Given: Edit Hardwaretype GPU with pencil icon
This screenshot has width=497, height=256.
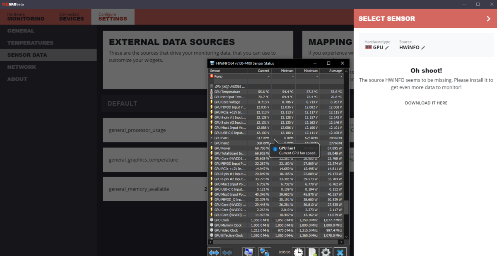Looking at the screenshot, I should [x=387, y=48].
